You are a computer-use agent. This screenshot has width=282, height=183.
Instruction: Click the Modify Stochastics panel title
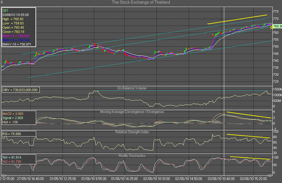click(x=132, y=156)
